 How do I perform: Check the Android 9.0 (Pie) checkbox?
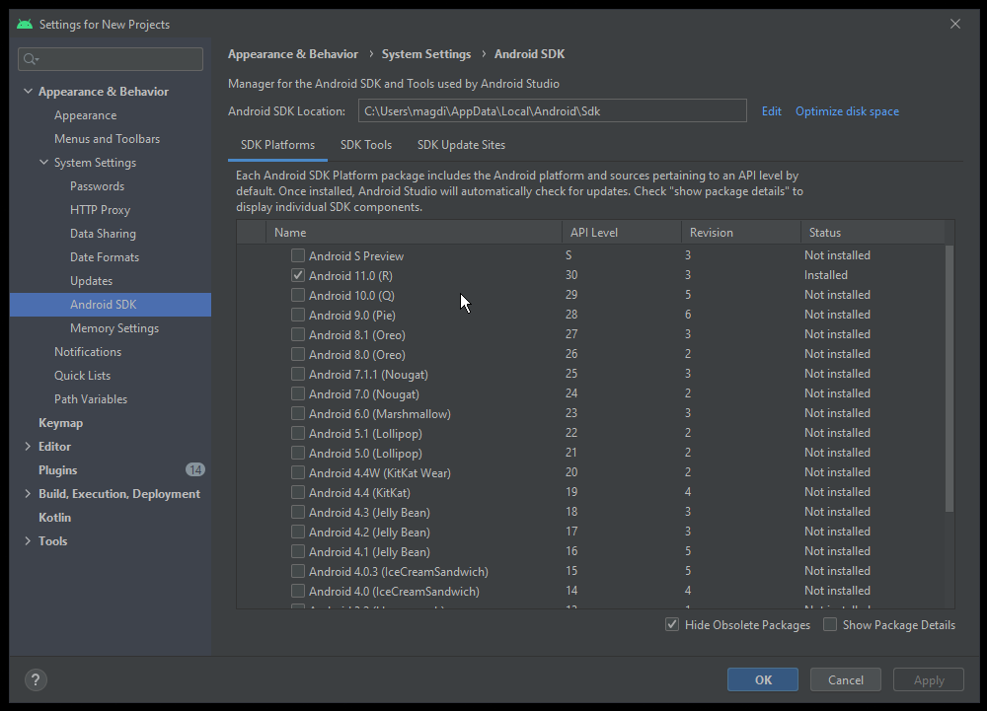298,315
